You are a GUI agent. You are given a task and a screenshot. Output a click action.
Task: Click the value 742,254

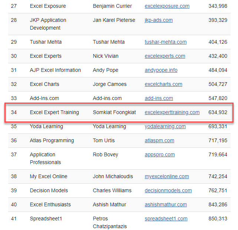218,176
